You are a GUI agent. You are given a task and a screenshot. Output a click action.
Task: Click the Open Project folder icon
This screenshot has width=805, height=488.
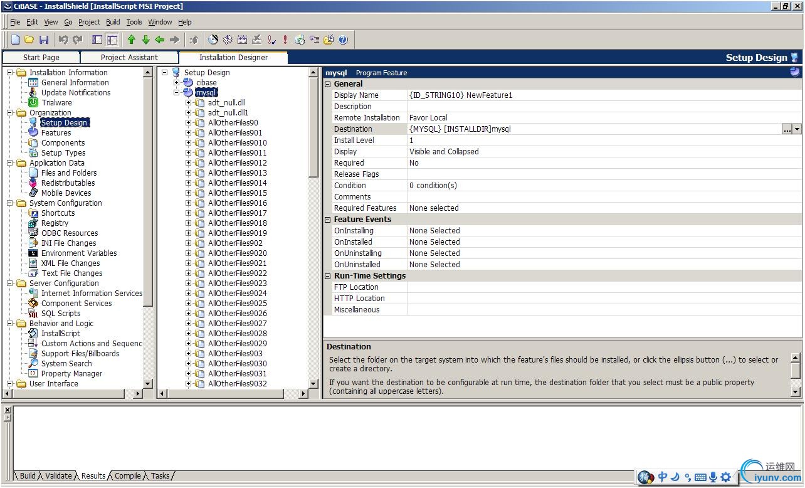click(29, 40)
